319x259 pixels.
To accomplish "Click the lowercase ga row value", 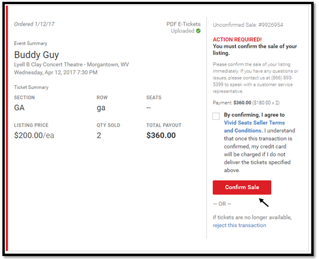I will [x=101, y=108].
